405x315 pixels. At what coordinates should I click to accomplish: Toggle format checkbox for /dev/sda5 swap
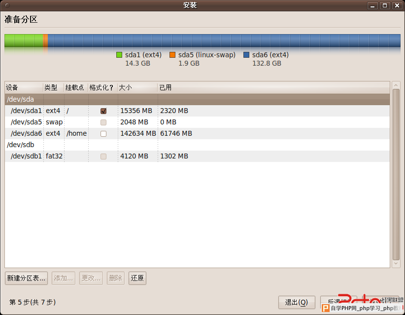(103, 122)
